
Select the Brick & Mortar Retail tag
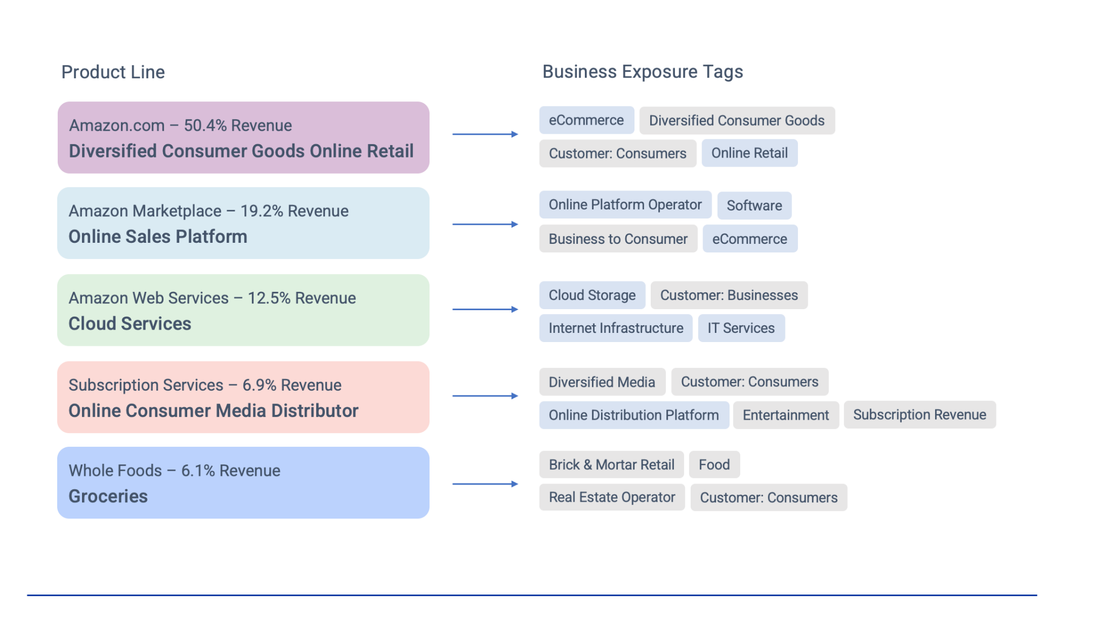[x=611, y=464]
